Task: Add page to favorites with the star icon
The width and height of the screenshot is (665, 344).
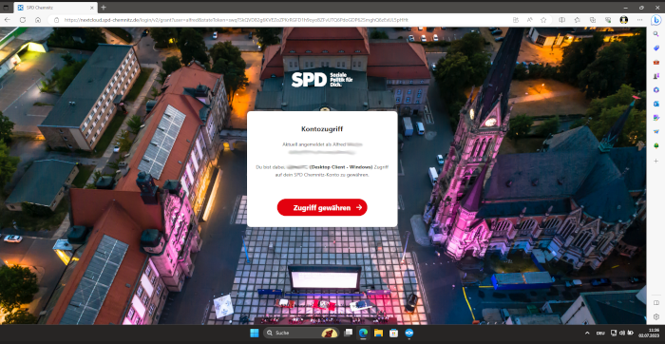Action: (x=543, y=20)
